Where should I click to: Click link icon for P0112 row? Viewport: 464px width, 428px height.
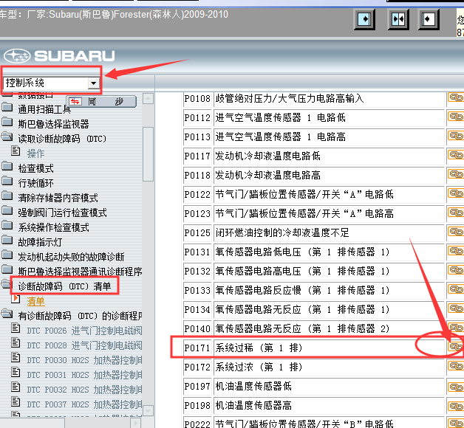pos(456,117)
